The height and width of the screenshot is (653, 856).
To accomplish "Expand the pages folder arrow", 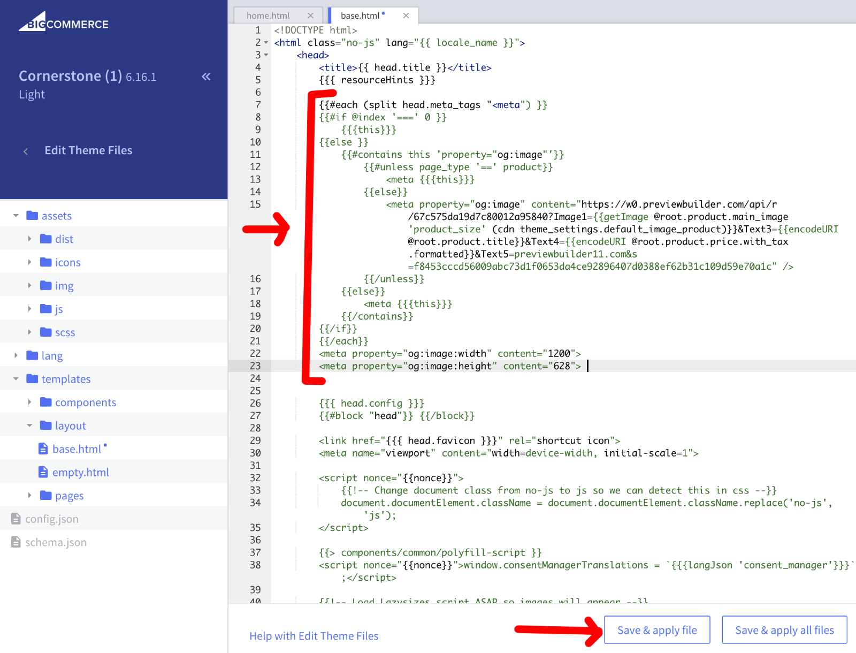I will coord(29,495).
